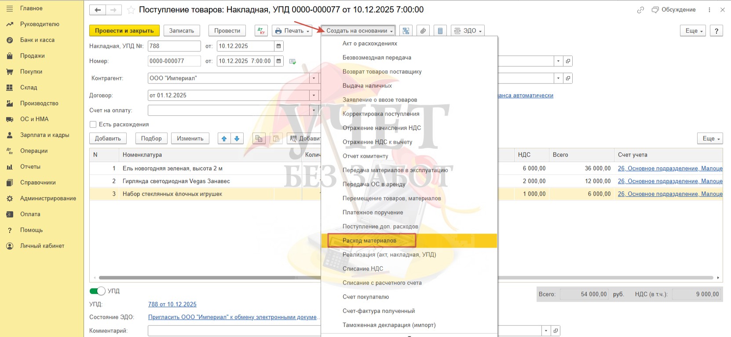
Task: Click Пригласить ООО "Империал" ЭДО link
Action: pos(233,317)
